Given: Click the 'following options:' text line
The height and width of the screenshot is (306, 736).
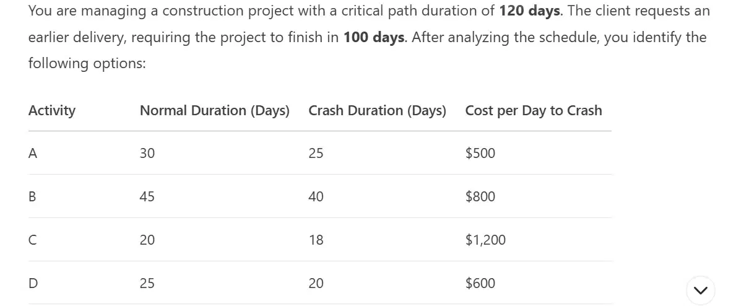Looking at the screenshot, I should (x=87, y=63).
